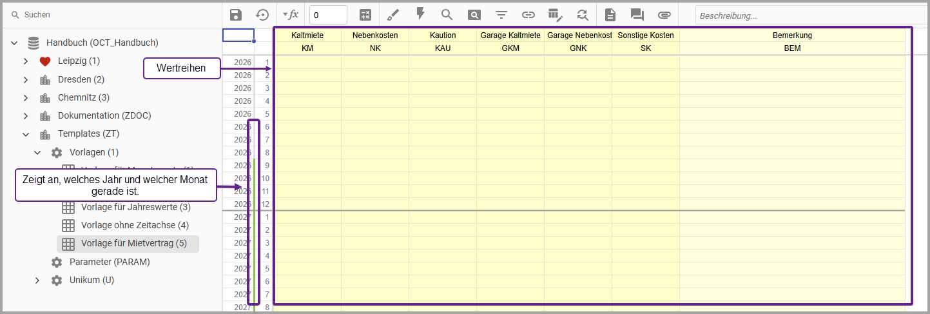Click the magnifier search icon

447,14
